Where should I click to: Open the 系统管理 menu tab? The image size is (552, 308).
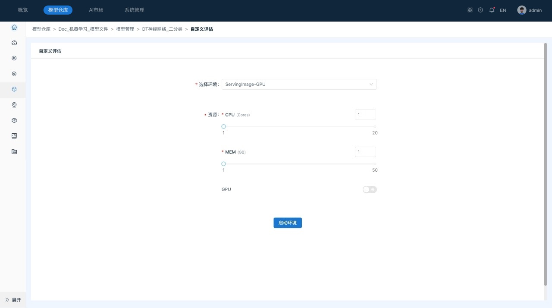point(132,10)
